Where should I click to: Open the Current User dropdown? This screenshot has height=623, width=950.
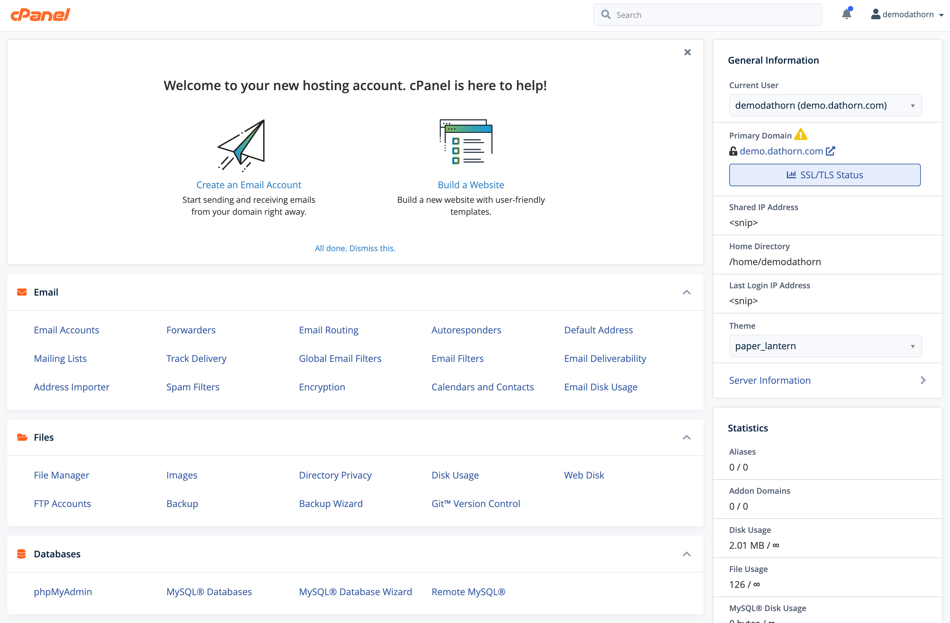(x=825, y=105)
